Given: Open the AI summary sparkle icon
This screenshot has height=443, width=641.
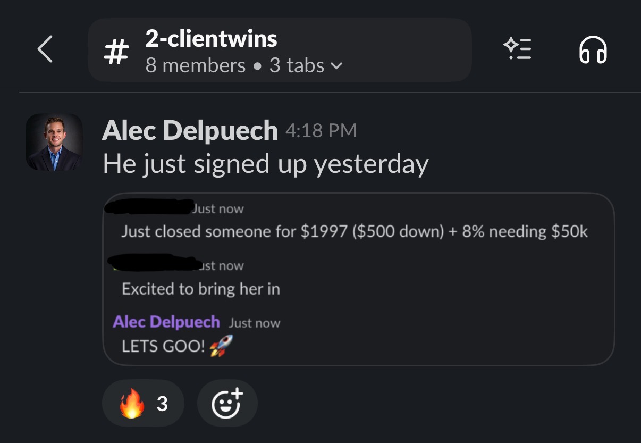Looking at the screenshot, I should pos(517,49).
